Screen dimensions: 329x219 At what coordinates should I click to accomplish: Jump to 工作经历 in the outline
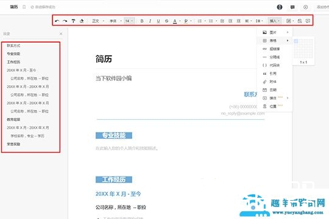[13, 62]
